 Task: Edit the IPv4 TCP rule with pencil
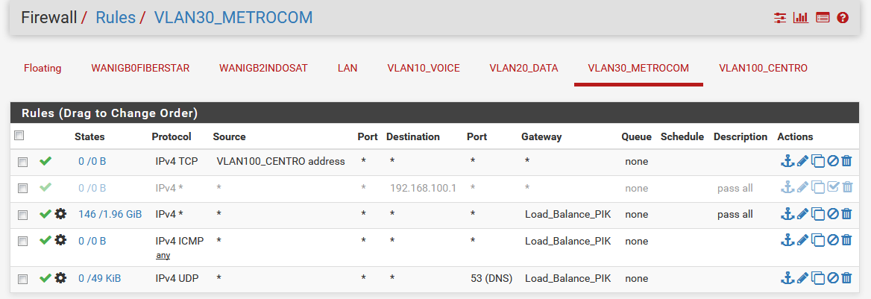tap(802, 161)
